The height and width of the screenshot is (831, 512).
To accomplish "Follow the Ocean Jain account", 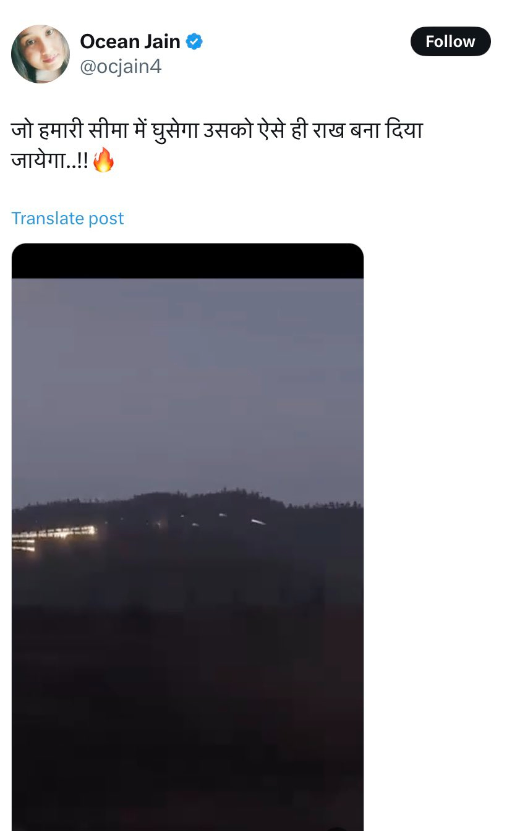I will 450,41.
